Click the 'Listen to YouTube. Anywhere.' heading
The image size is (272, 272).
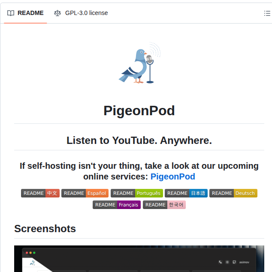139,140
